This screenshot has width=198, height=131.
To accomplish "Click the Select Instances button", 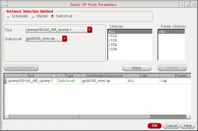I will click(21, 68).
